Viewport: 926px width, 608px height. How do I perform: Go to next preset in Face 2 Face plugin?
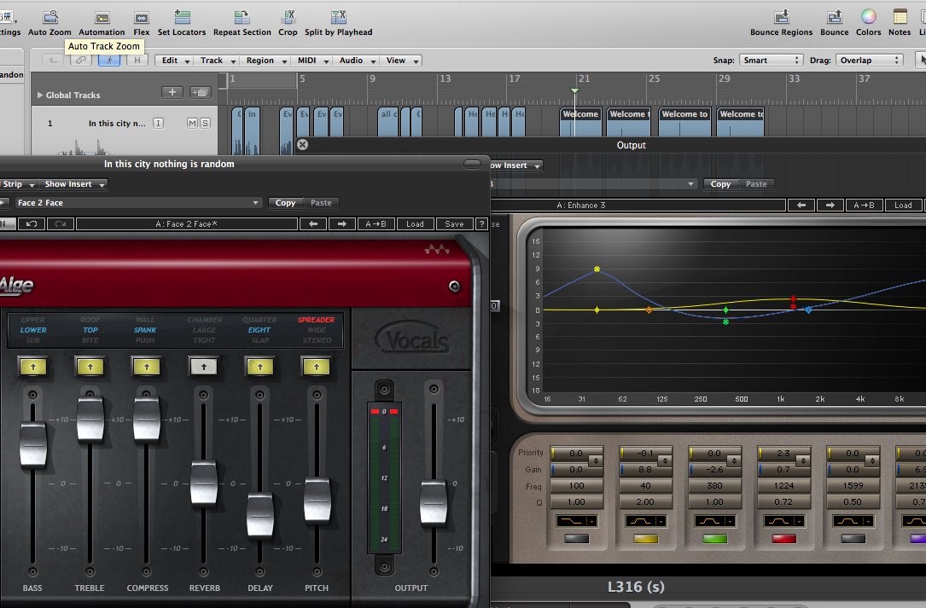pos(342,223)
